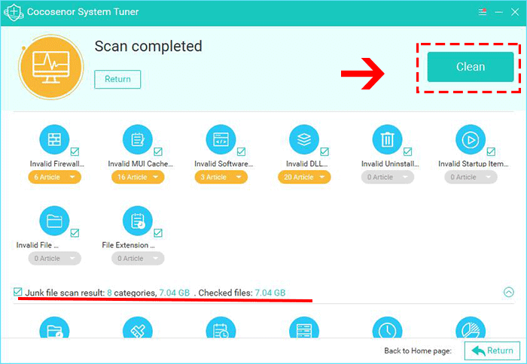This screenshot has height=364, width=527.
Task: Uncheck the Invalid MUI Cache checkbox
Action: click(x=158, y=151)
